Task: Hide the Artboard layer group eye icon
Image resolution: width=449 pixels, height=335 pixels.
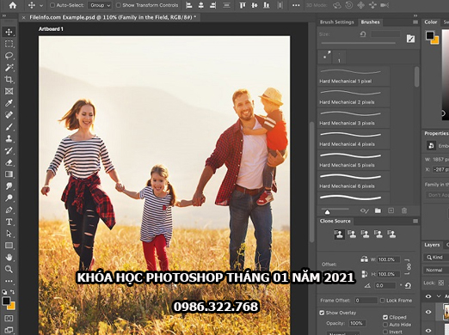Action: click(428, 296)
